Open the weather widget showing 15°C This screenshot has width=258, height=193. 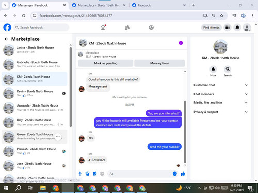[184, 188]
